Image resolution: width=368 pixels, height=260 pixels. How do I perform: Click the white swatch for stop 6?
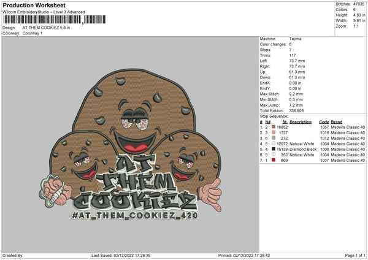pyautogui.click(x=274, y=155)
